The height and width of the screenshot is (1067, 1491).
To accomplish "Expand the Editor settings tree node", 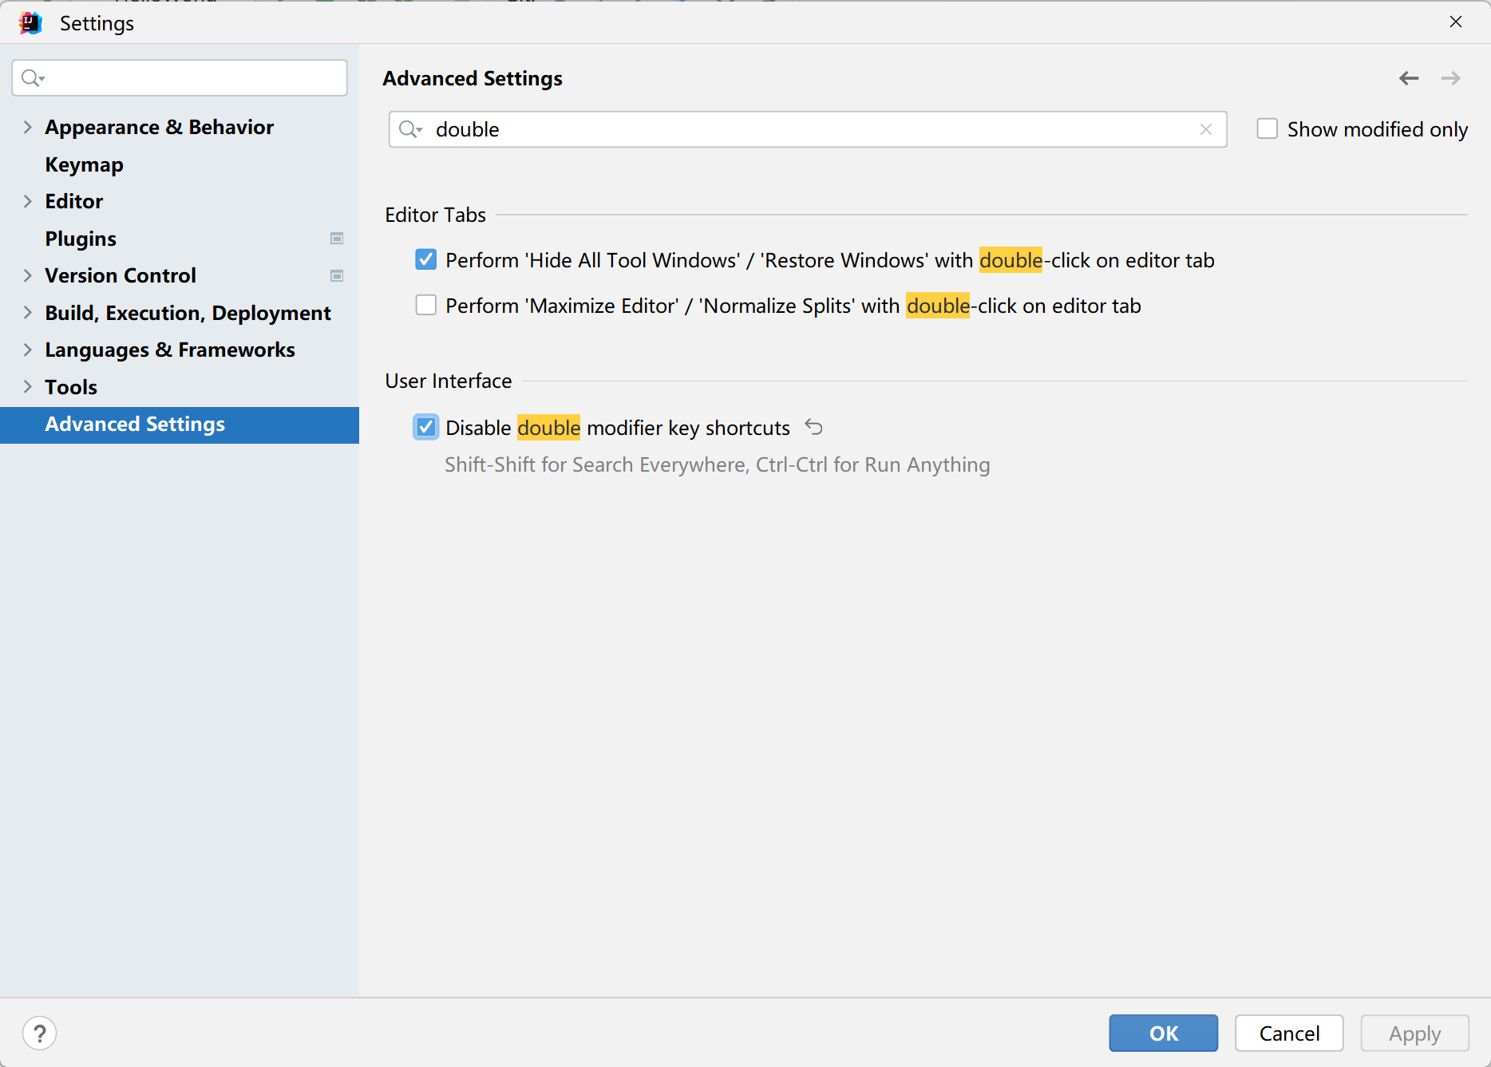I will pos(28,201).
